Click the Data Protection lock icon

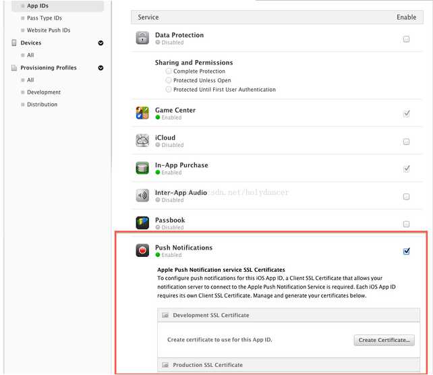coord(142,38)
